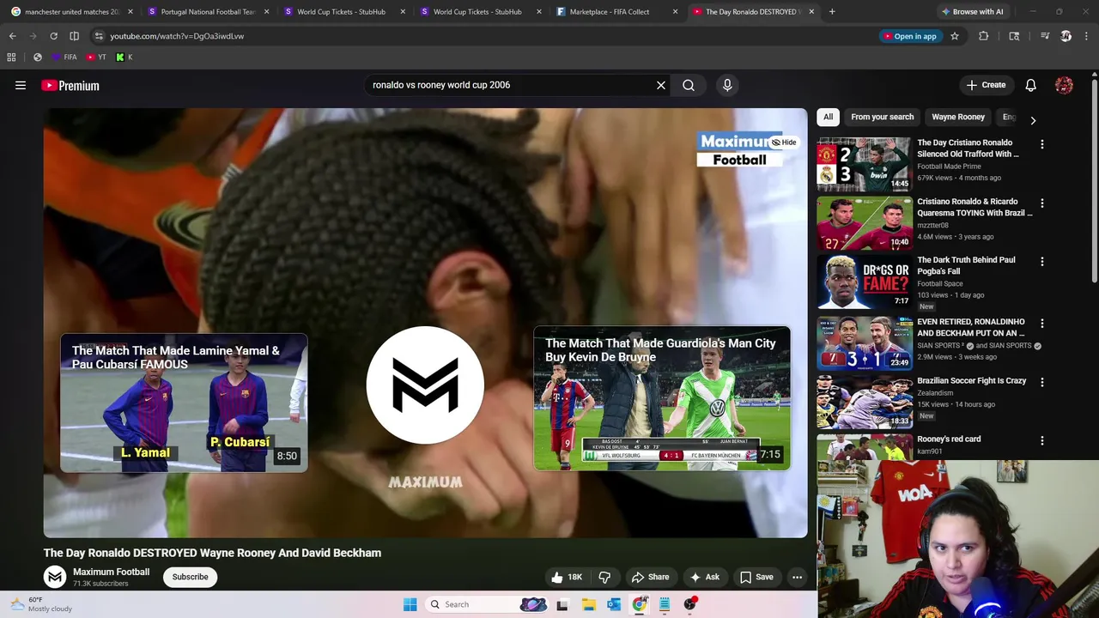The height and width of the screenshot is (618, 1099).
Task: Show more filter chips with right arrow
Action: click(x=1033, y=121)
